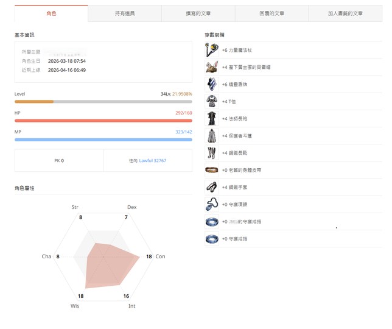392x329 pixels.
Task: Open the 持有道具 tab
Action: click(x=125, y=13)
